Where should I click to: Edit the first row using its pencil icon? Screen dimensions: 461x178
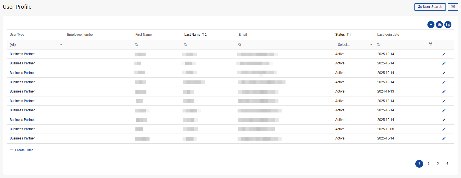[x=444, y=54]
